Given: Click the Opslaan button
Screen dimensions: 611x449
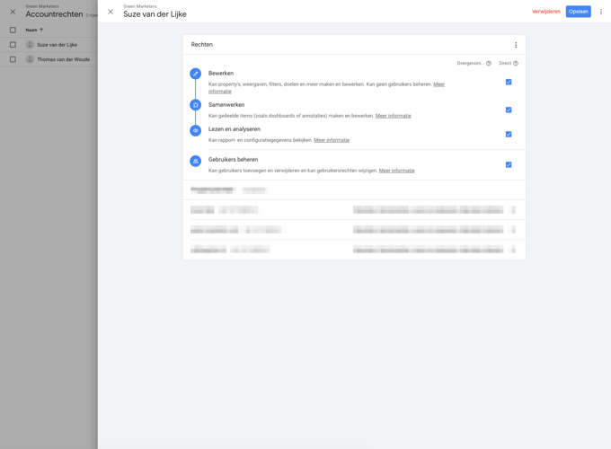Looking at the screenshot, I should (x=578, y=12).
